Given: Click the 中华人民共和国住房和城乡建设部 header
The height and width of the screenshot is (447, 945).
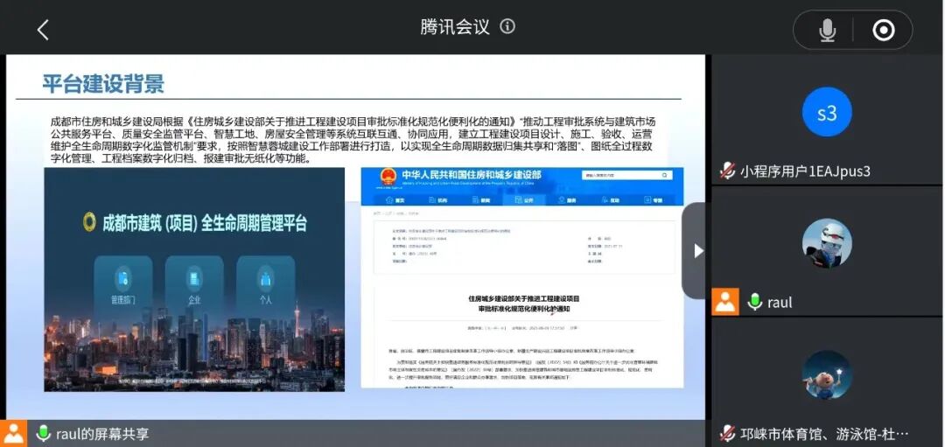Looking at the screenshot, I should coord(472,175).
